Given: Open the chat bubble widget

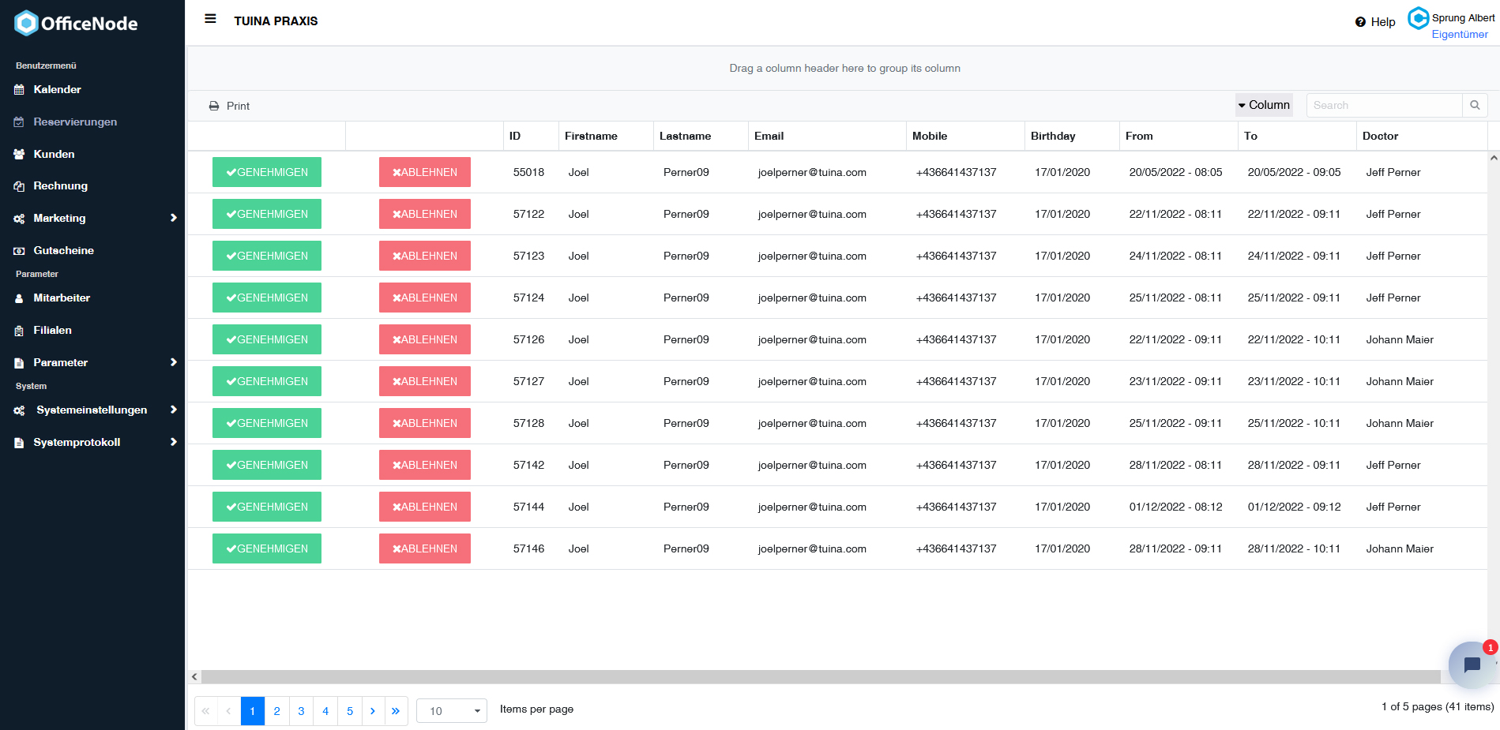Looking at the screenshot, I should click(1471, 664).
